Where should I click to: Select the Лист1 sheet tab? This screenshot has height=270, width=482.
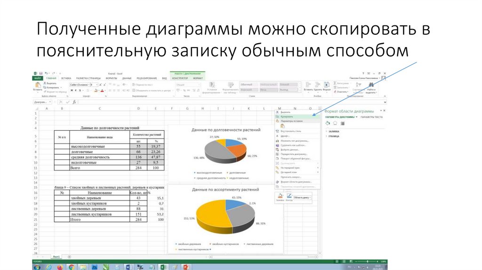[56, 256]
